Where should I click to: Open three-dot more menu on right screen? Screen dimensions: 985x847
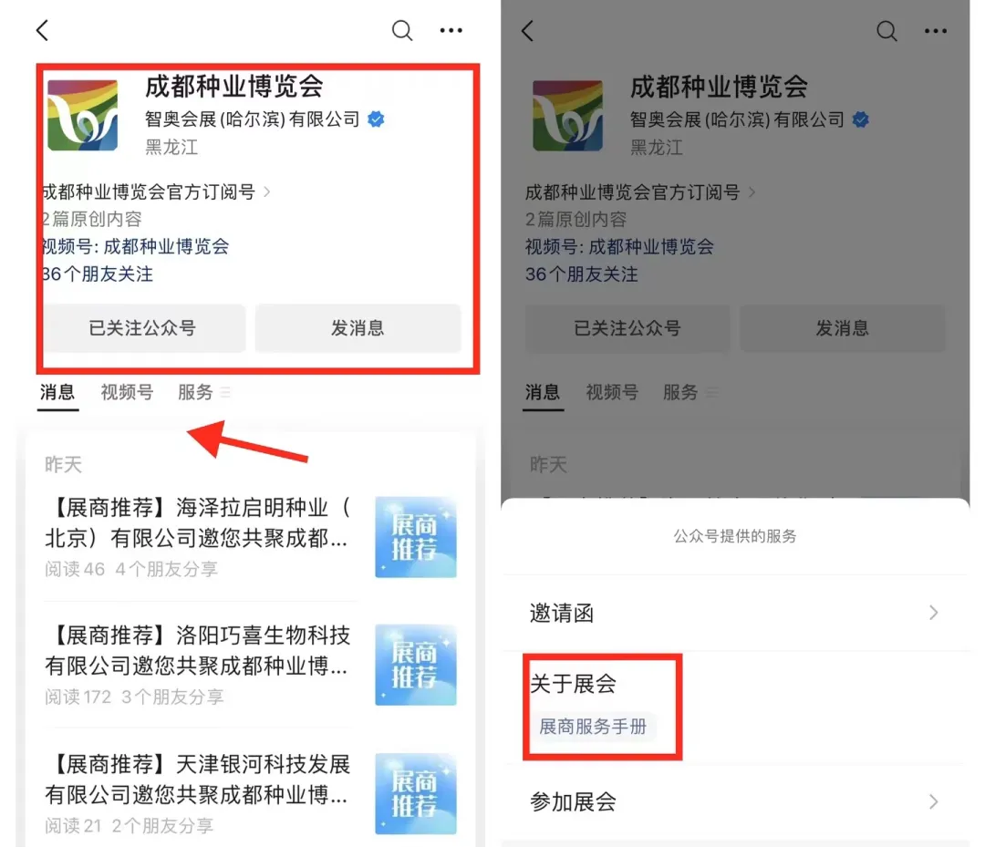[x=936, y=30]
